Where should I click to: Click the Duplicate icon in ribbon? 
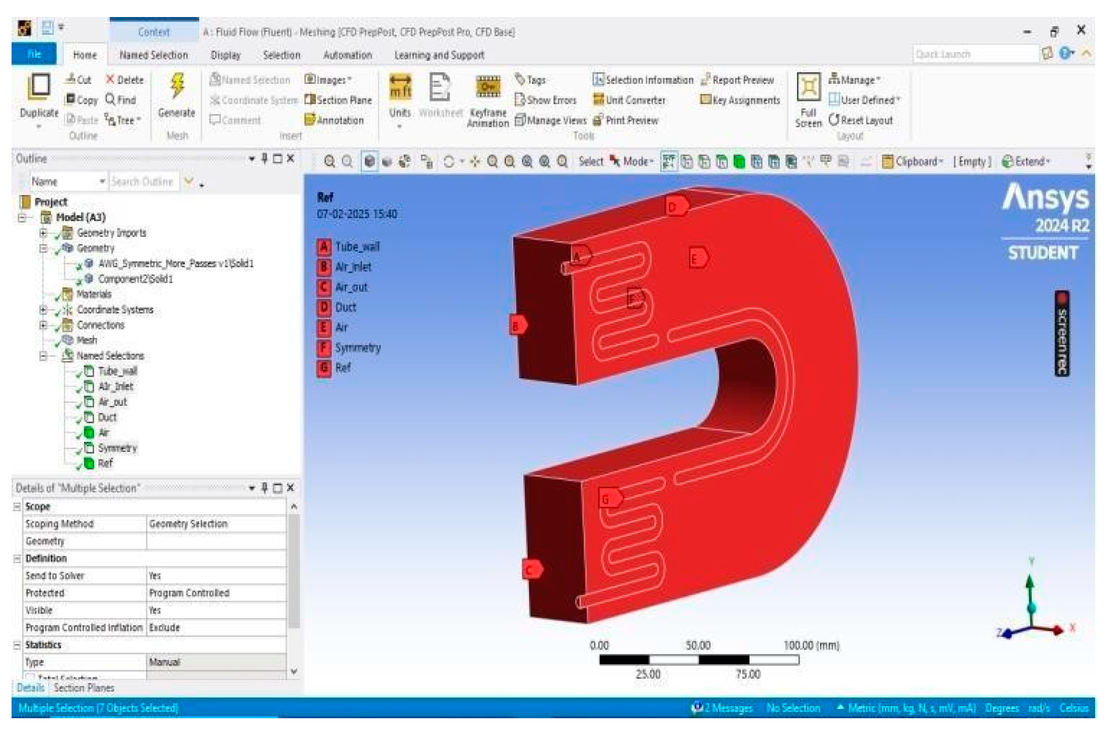pos(39,89)
